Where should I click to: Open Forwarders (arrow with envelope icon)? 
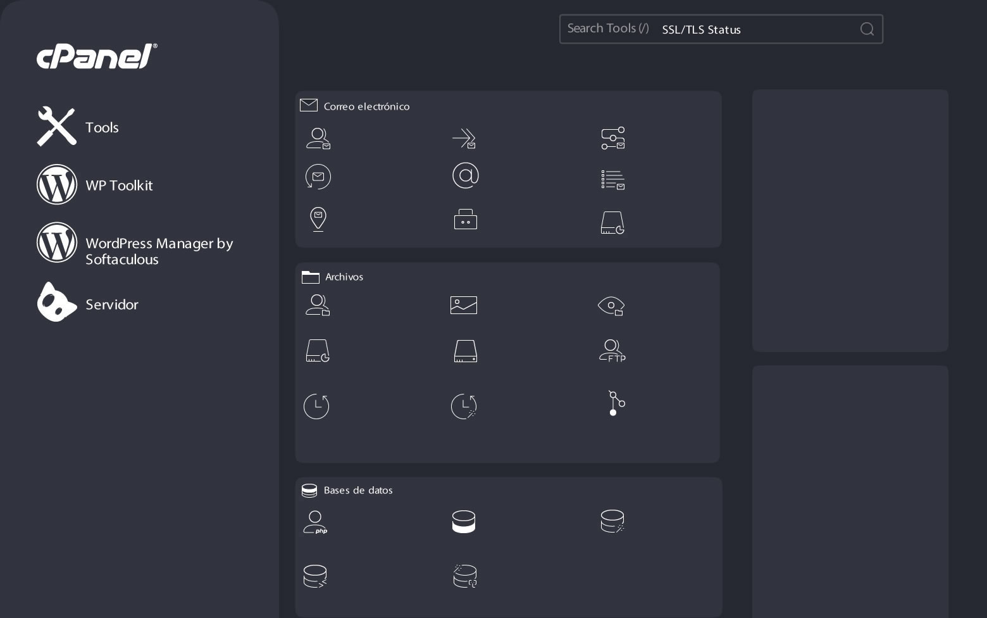(x=464, y=139)
